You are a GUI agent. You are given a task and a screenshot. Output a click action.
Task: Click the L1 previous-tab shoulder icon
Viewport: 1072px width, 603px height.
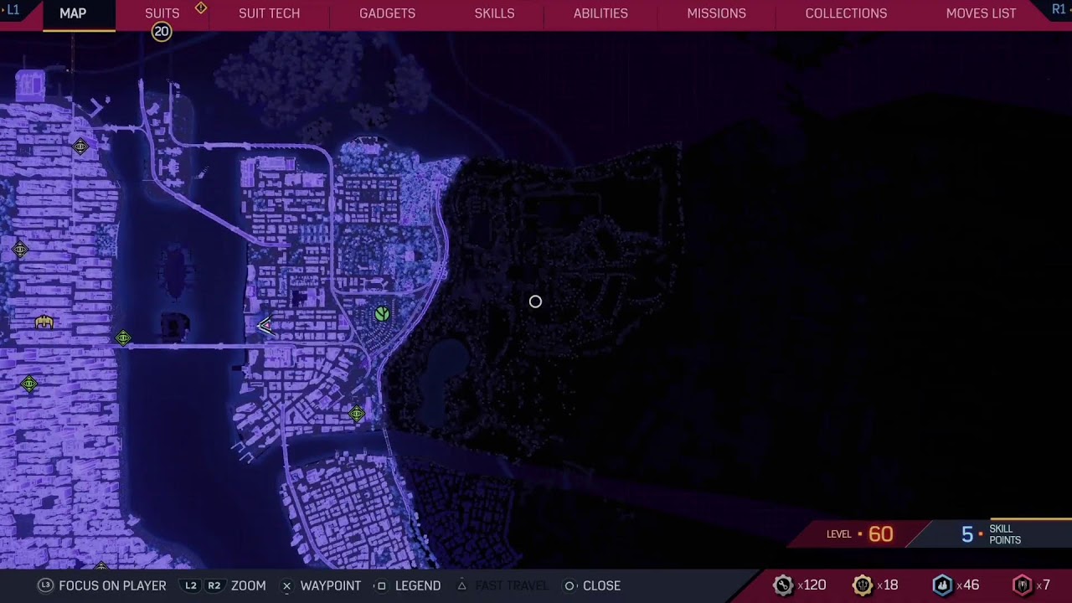click(11, 9)
